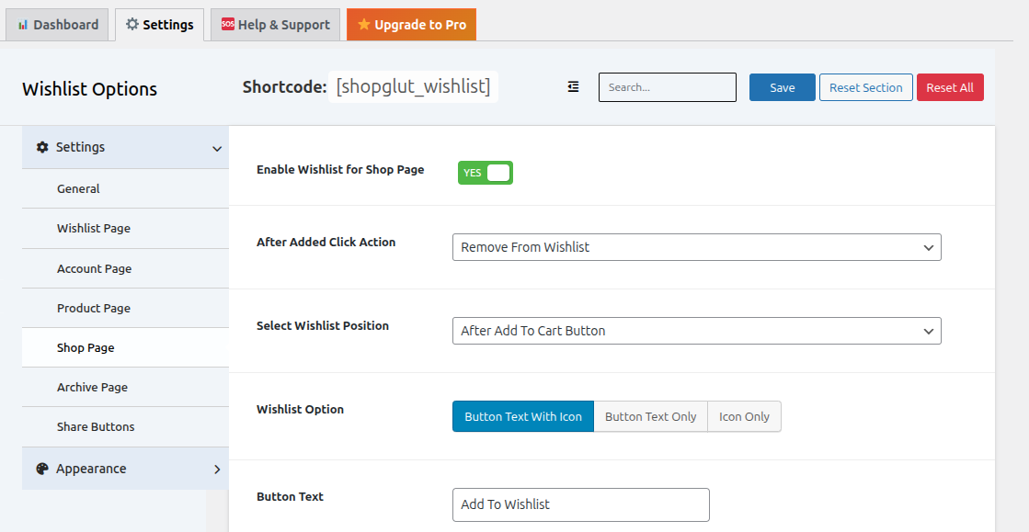
Task: Open After Added Click Action dropdown
Action: click(x=697, y=247)
